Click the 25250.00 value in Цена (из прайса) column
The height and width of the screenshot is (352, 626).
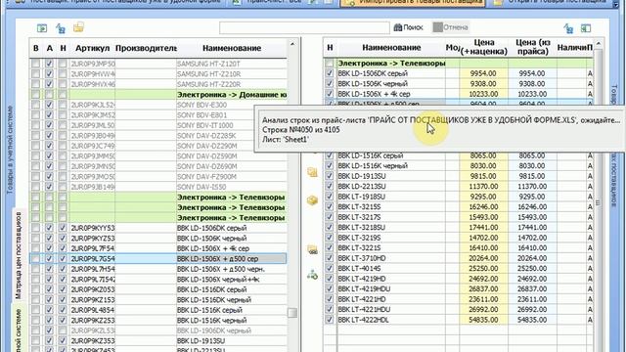532,269
